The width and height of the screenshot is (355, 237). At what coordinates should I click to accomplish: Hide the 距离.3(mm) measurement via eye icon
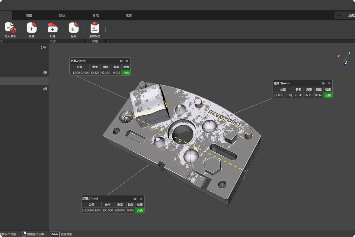[x=323, y=83]
